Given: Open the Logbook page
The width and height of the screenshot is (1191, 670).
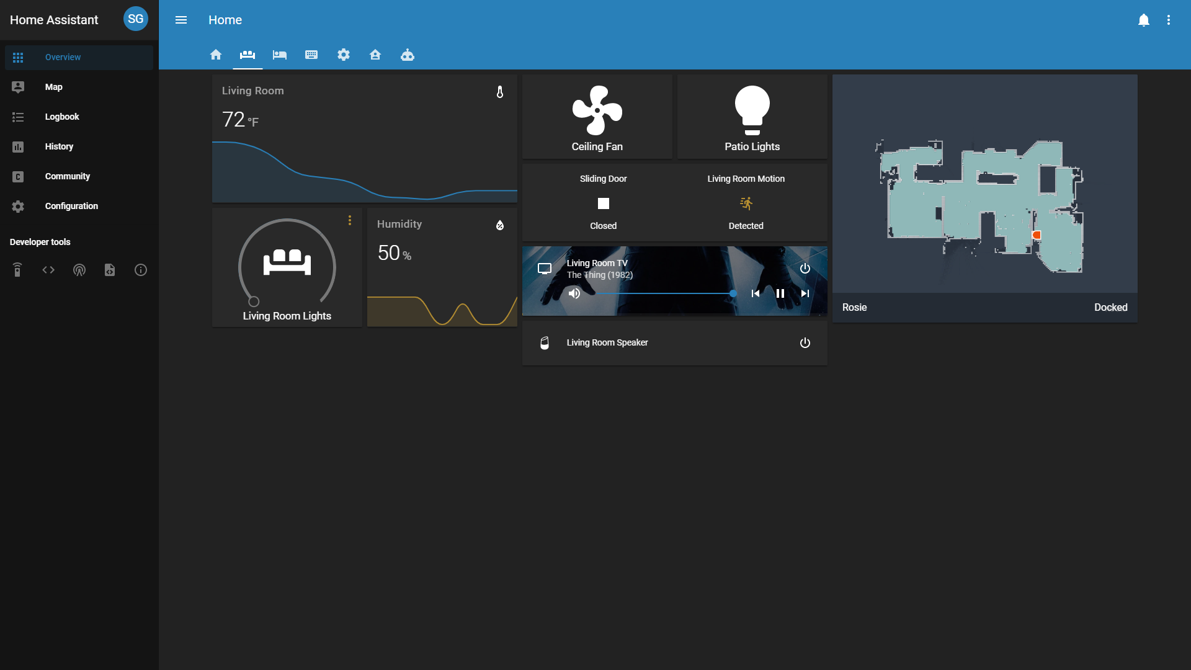Looking at the screenshot, I should tap(62, 117).
